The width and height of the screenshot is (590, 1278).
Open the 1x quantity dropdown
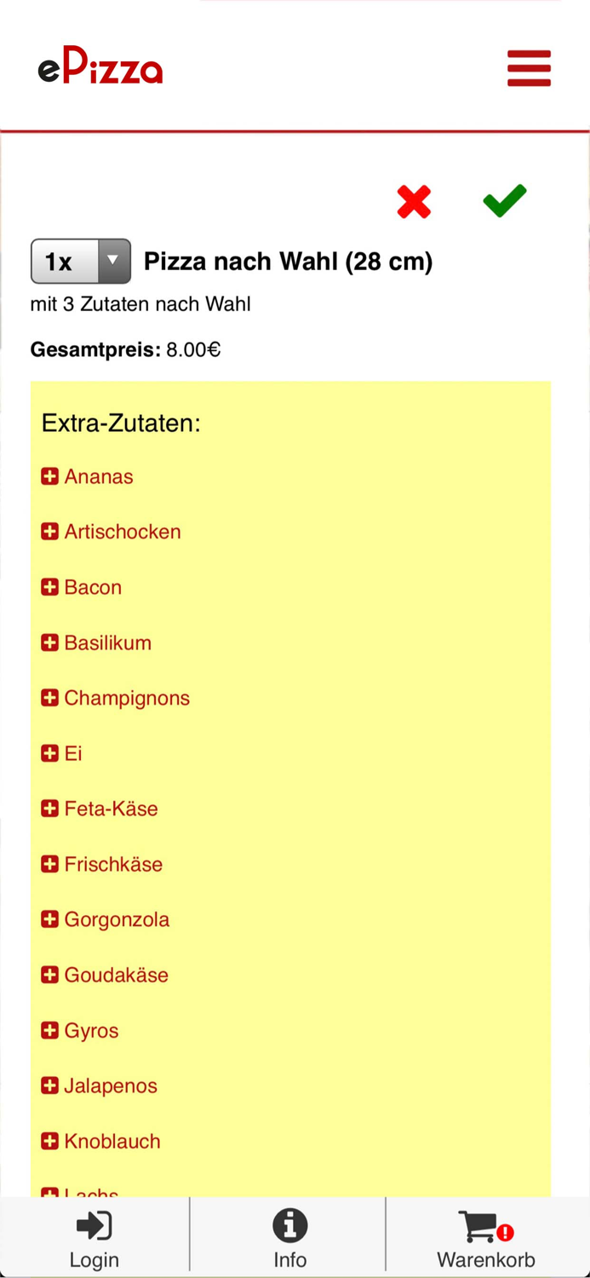pos(81,261)
